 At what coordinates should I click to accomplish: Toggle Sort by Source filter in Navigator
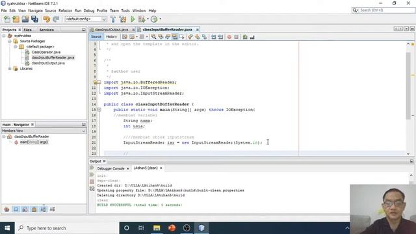(x=52, y=209)
